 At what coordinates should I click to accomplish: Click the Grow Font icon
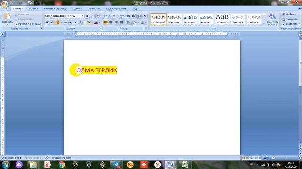[87, 16]
